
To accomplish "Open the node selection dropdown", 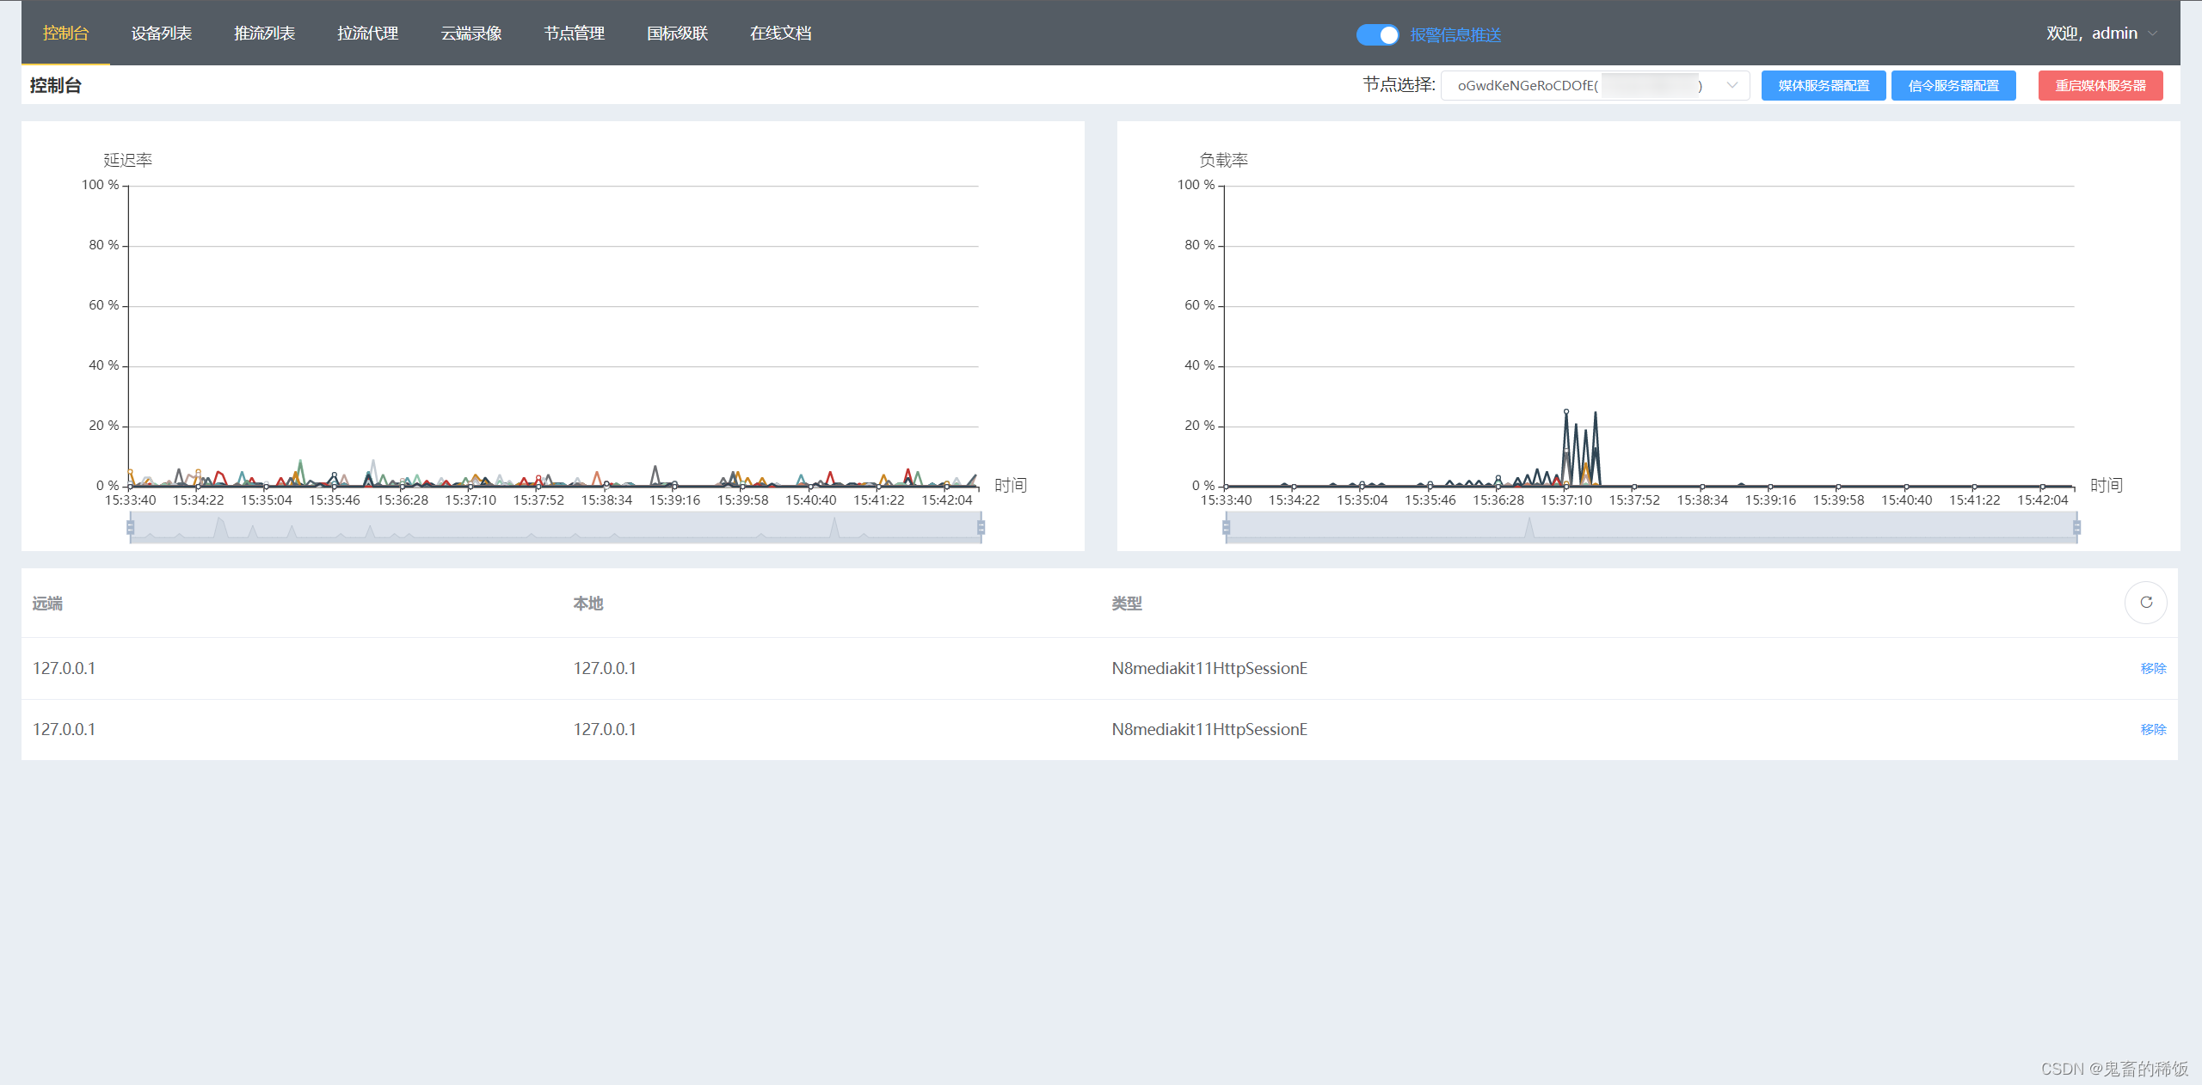I will pyautogui.click(x=1595, y=85).
